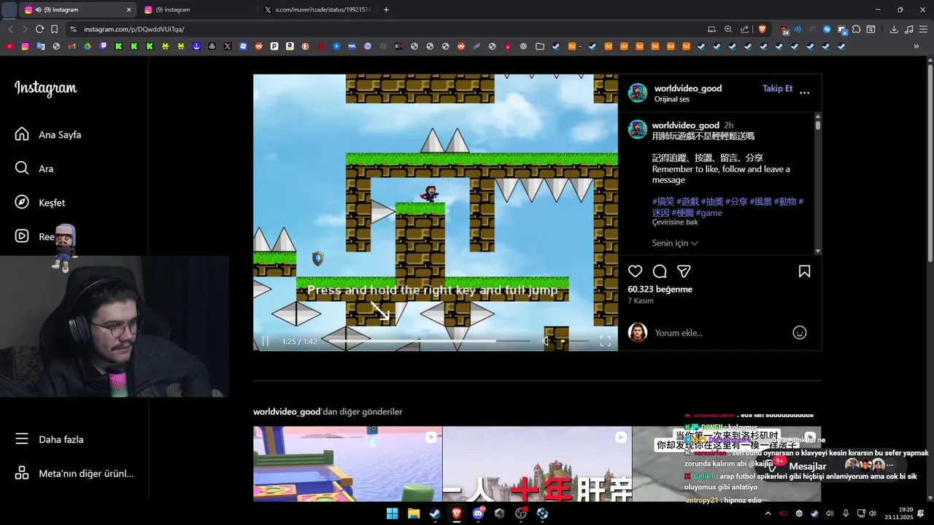Screen dimensions: 934x525
Task: Reload the page
Action: click(39, 29)
